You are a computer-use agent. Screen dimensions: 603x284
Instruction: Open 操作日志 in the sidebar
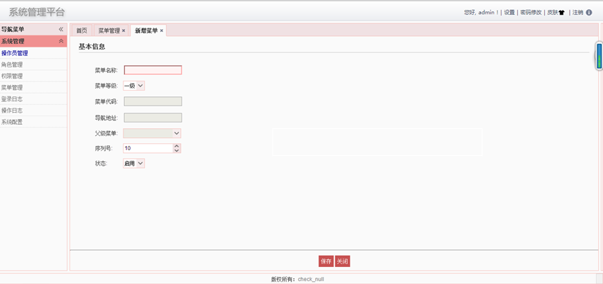(33, 110)
